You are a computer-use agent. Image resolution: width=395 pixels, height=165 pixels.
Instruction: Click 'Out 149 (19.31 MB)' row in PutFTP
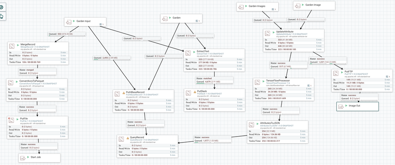tap(361, 86)
